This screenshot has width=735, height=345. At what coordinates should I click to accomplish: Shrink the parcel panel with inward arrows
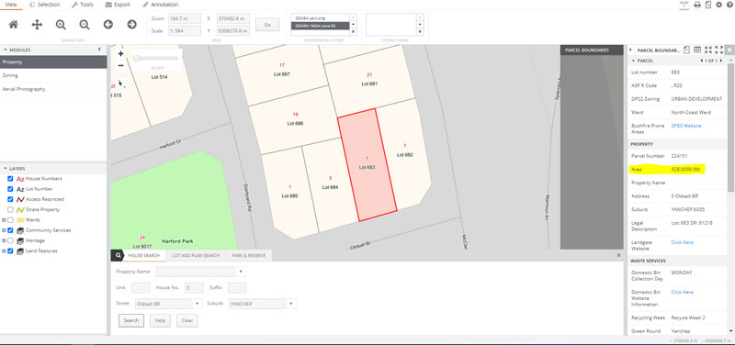click(x=707, y=50)
